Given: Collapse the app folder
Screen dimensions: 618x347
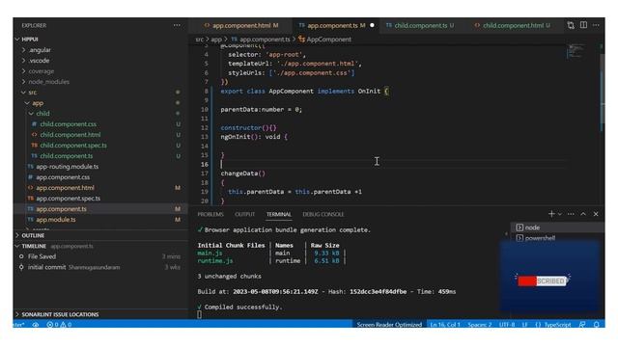Looking at the screenshot, I should point(27,103).
